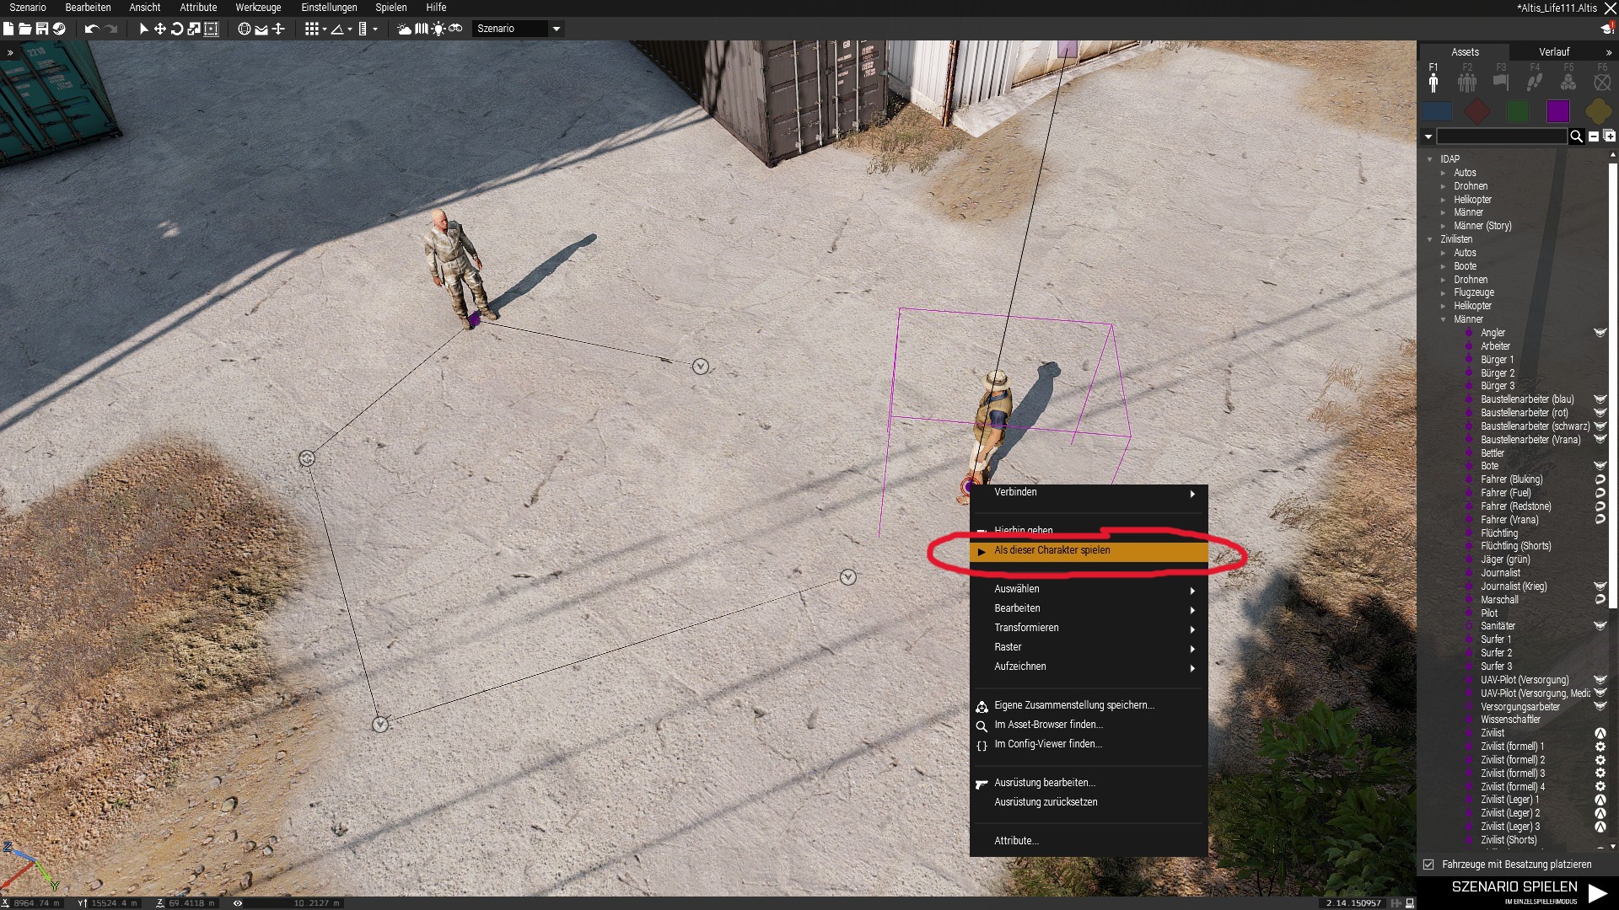Toggle night vision via the binoculars icon
Viewport: 1619px width, 910px height.
coord(455,29)
